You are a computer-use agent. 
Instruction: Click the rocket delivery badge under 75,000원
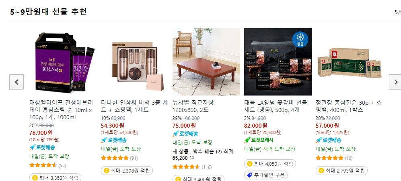tap(185, 134)
